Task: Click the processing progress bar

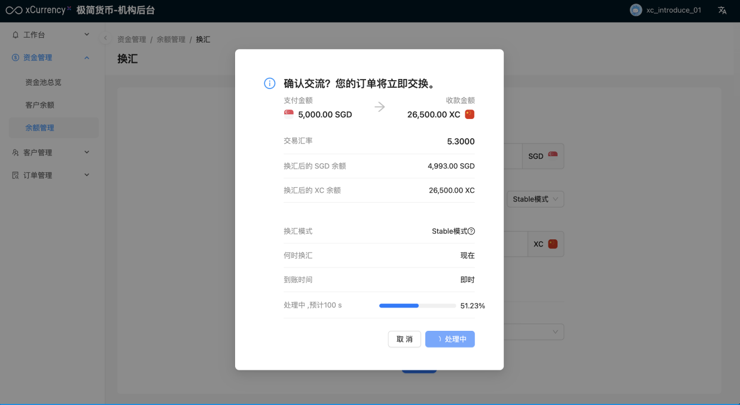Action: coord(418,306)
